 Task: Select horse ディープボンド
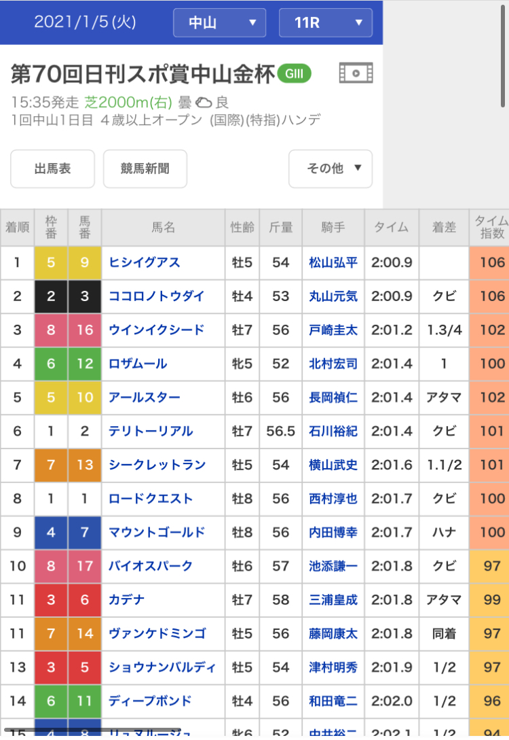[x=150, y=701]
